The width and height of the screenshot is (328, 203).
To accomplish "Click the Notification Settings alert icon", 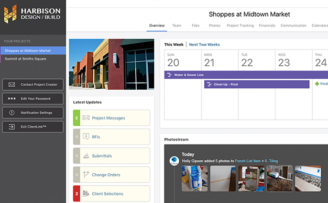I will coord(12,113).
